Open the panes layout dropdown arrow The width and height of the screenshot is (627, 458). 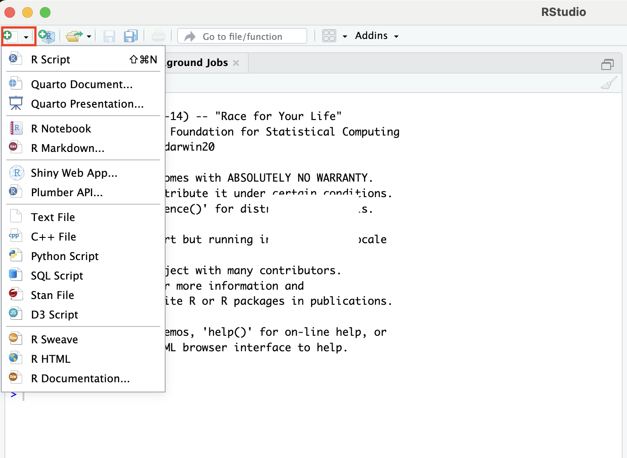pos(344,37)
